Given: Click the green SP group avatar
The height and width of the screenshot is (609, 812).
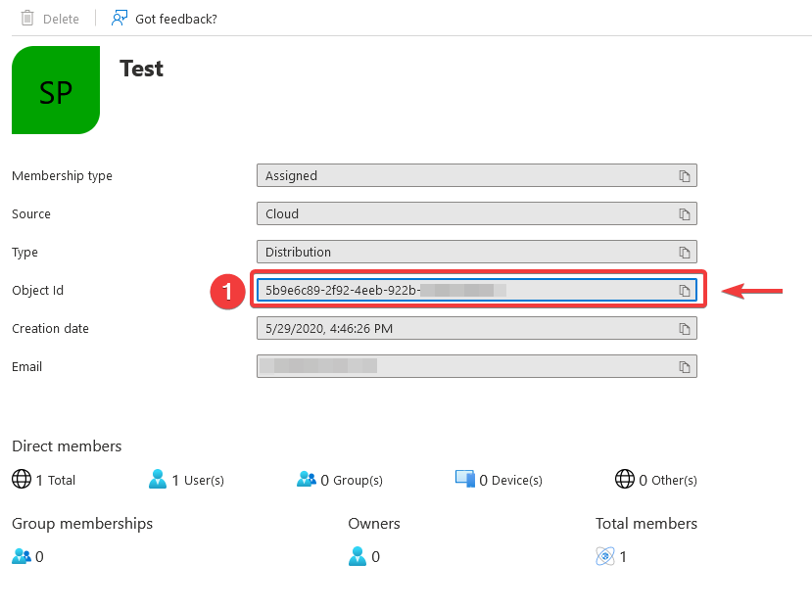Looking at the screenshot, I should (56, 90).
